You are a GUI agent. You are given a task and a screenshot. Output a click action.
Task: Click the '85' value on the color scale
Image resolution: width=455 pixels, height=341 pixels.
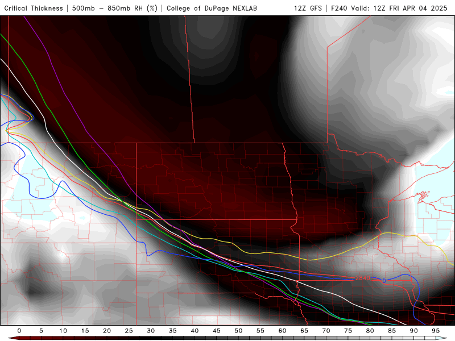[x=392, y=331]
